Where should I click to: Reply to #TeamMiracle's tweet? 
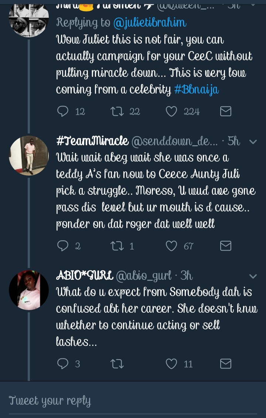[x=63, y=246]
